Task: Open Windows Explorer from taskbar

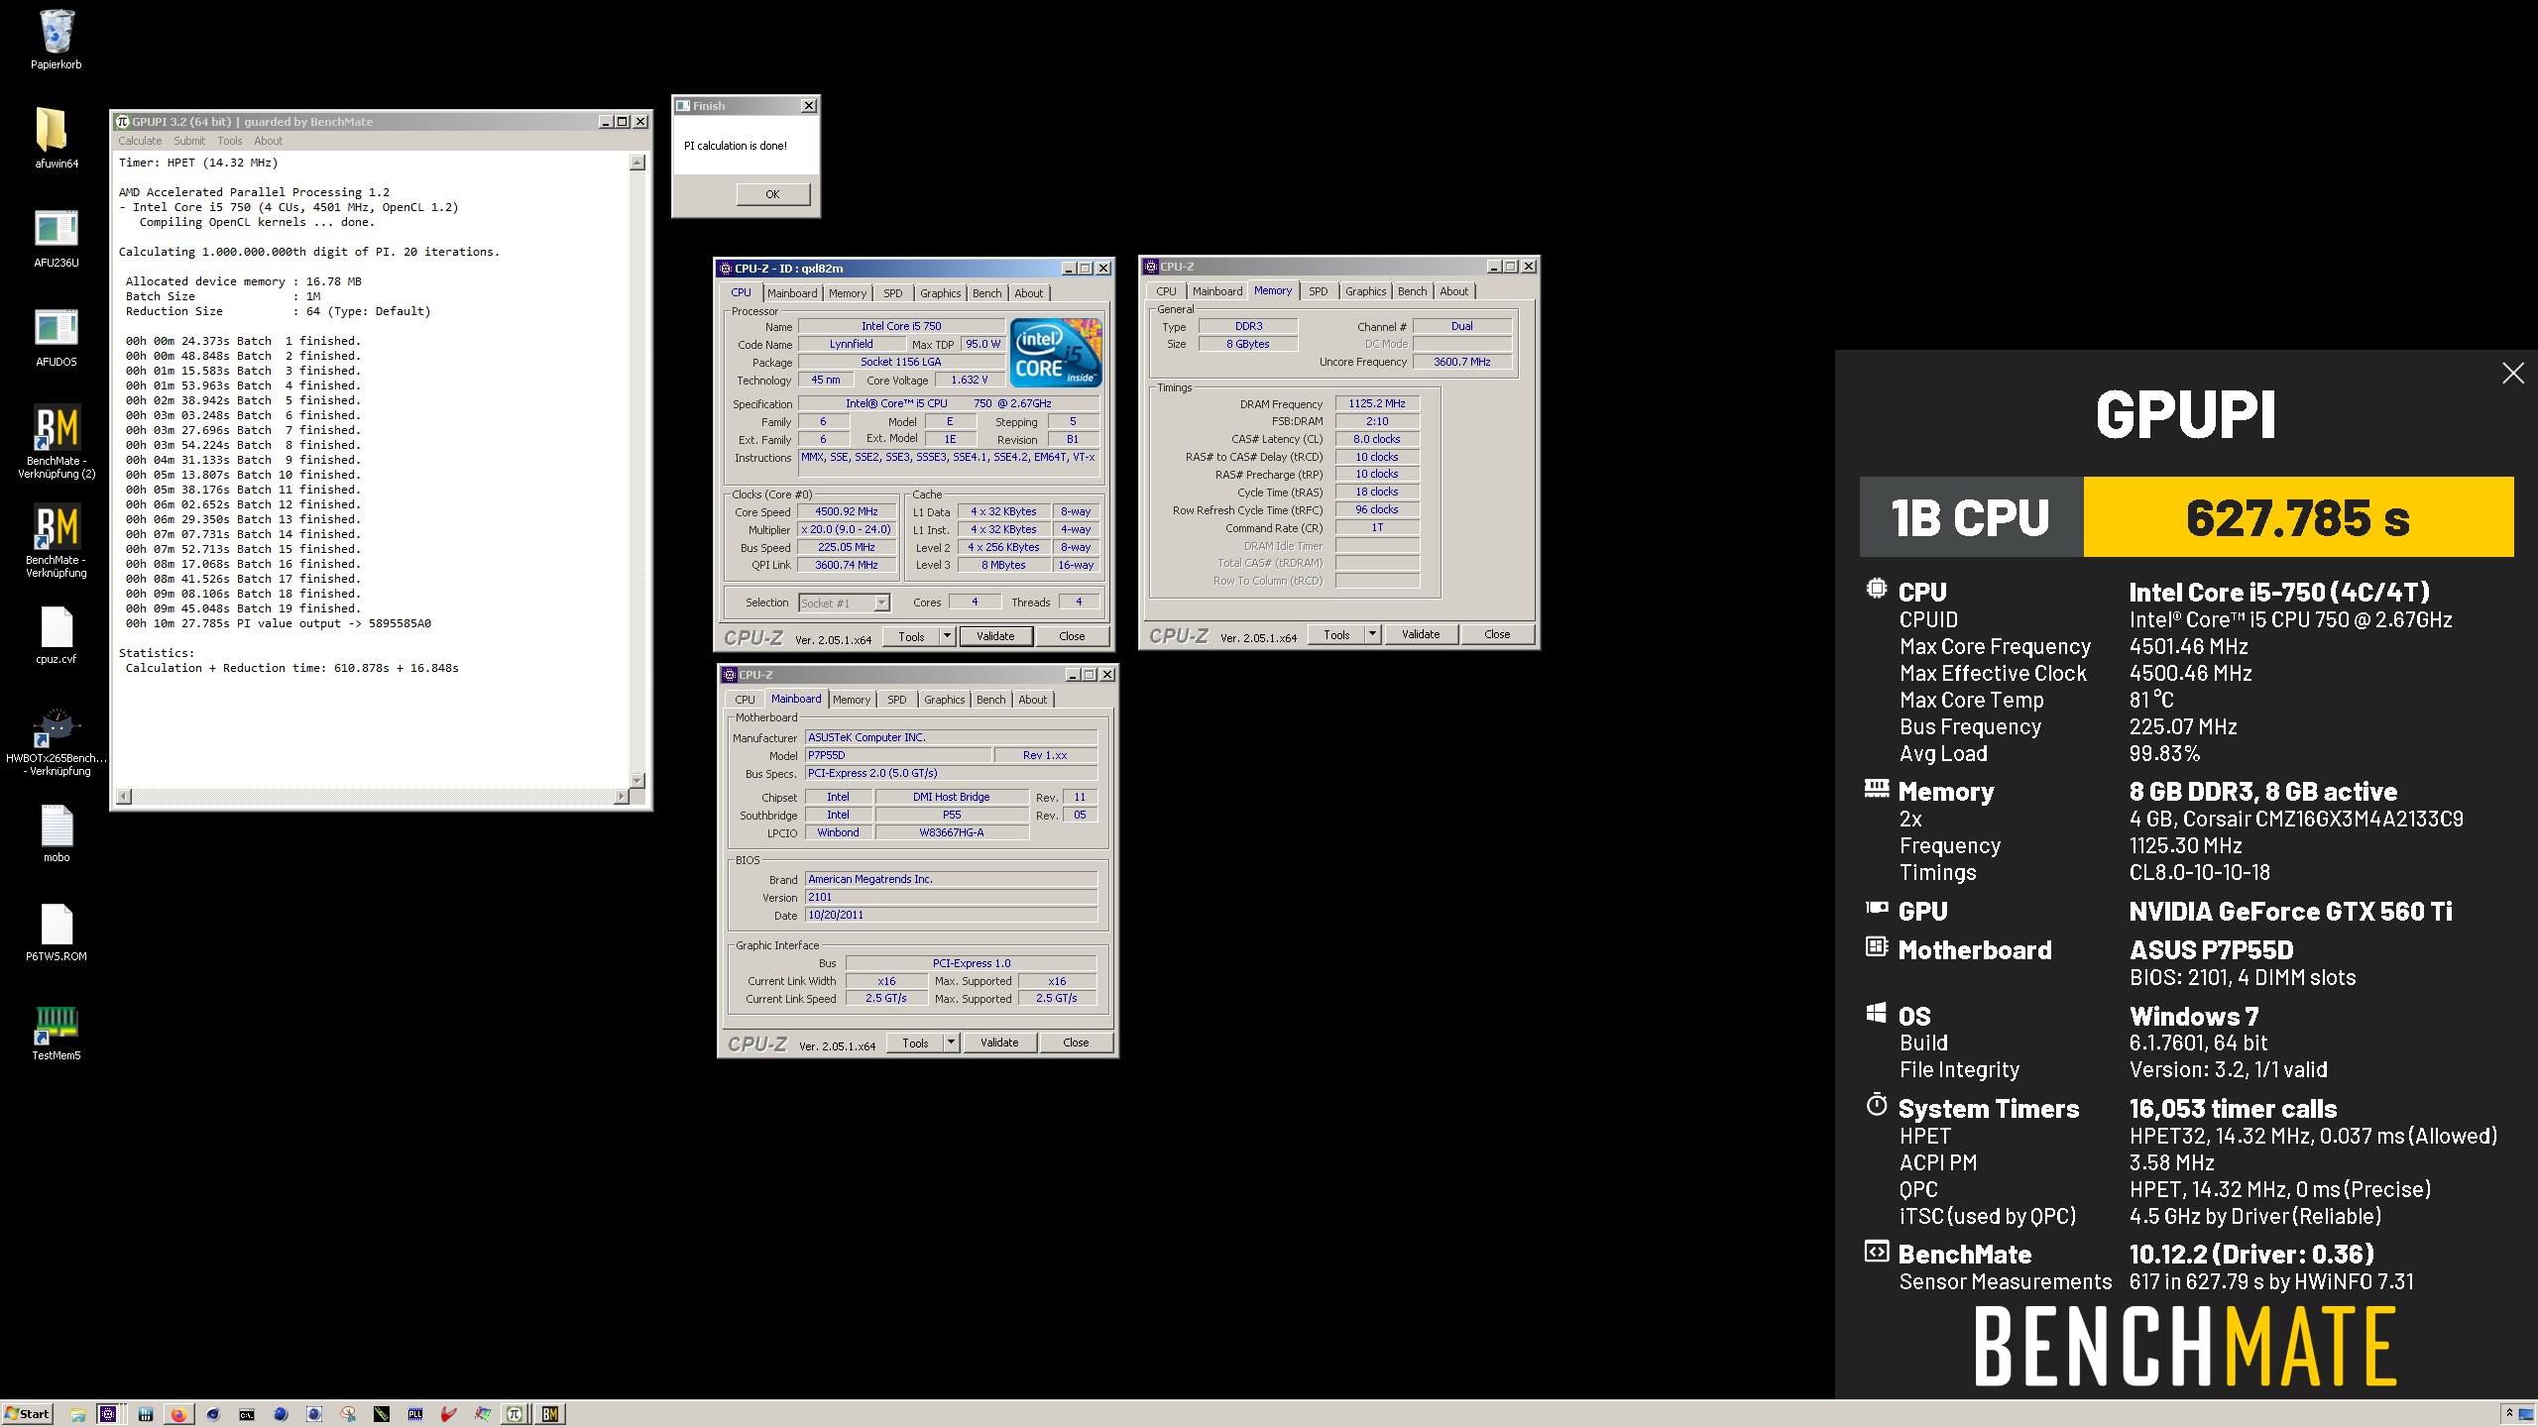Action: point(77,1414)
